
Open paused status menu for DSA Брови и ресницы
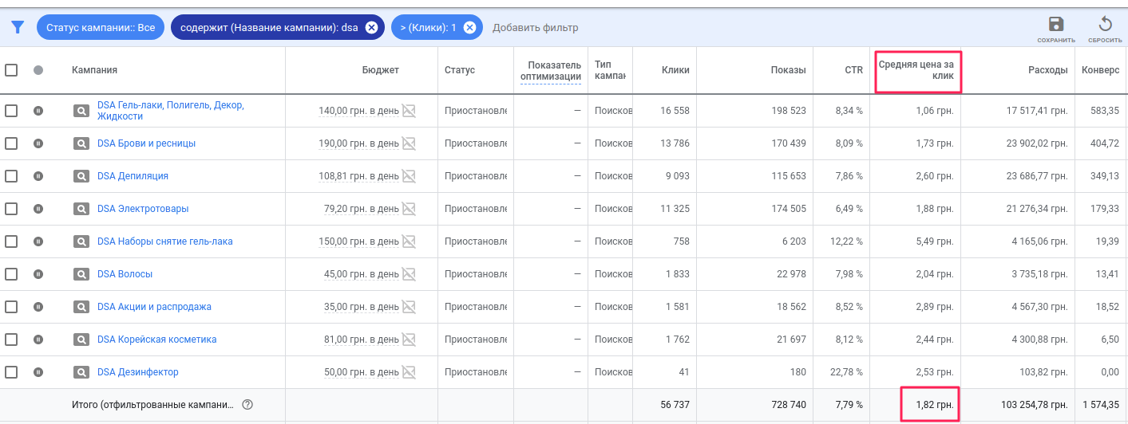coord(38,143)
